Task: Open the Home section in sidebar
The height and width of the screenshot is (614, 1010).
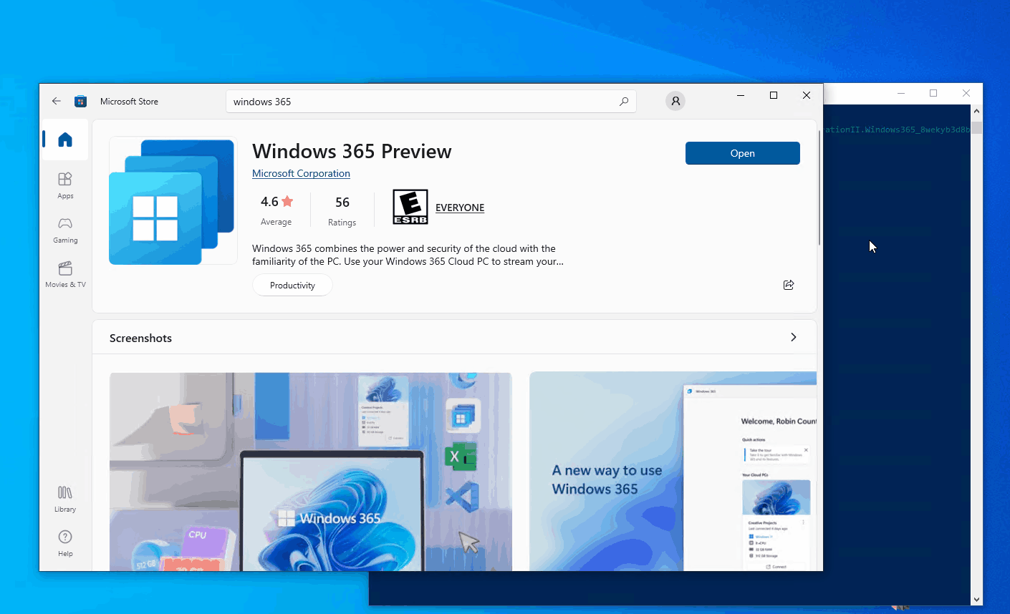Action: point(65,140)
